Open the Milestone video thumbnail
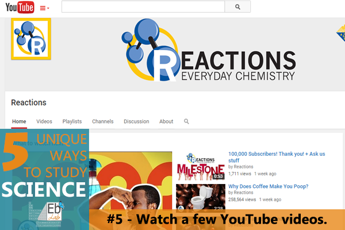The image size is (345, 230). point(201,166)
